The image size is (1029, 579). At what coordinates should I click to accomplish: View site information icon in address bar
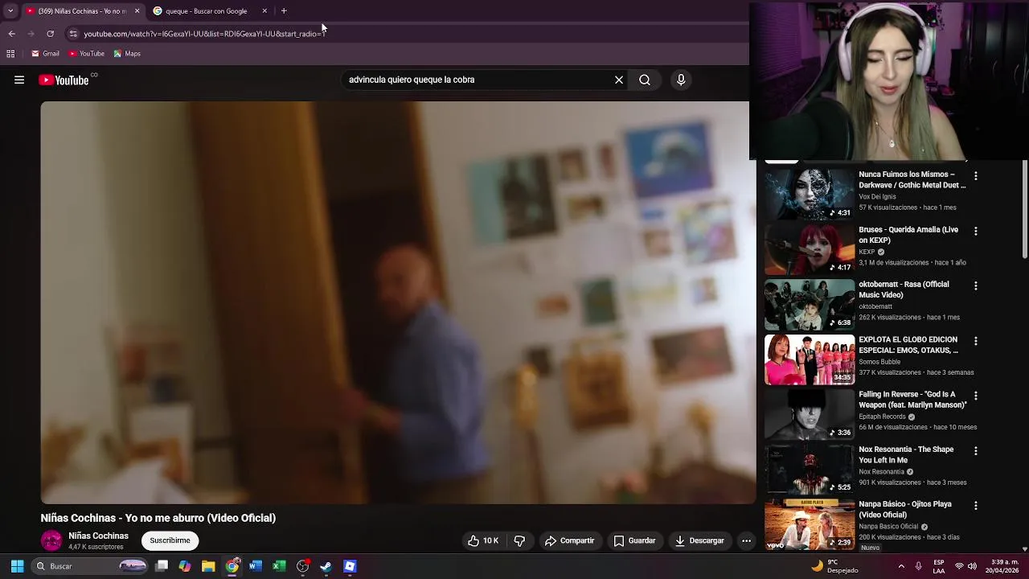point(73,34)
